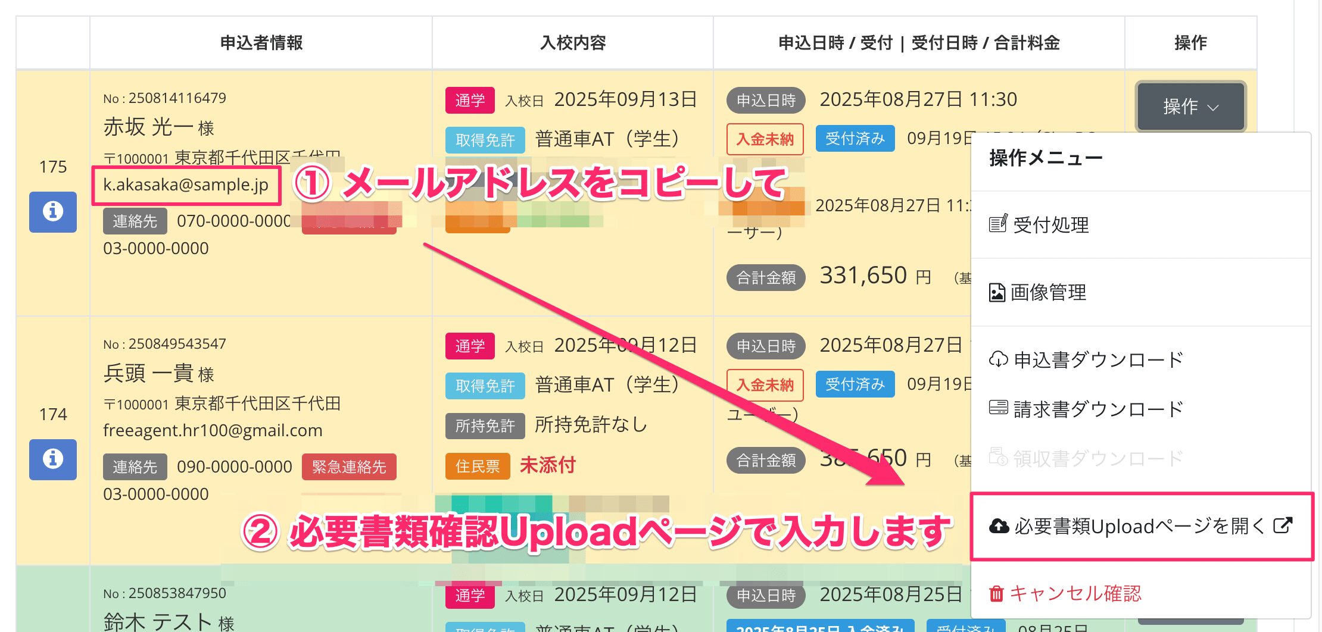Click the external link icon after 必要書類Uploadページを開く
Viewport: 1322px width, 632px height.
coord(1283,525)
